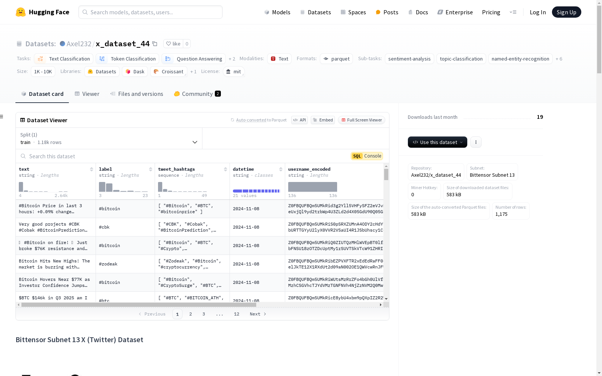Select the Question Answering task tag
This screenshot has height=376, width=602.
pos(193,59)
